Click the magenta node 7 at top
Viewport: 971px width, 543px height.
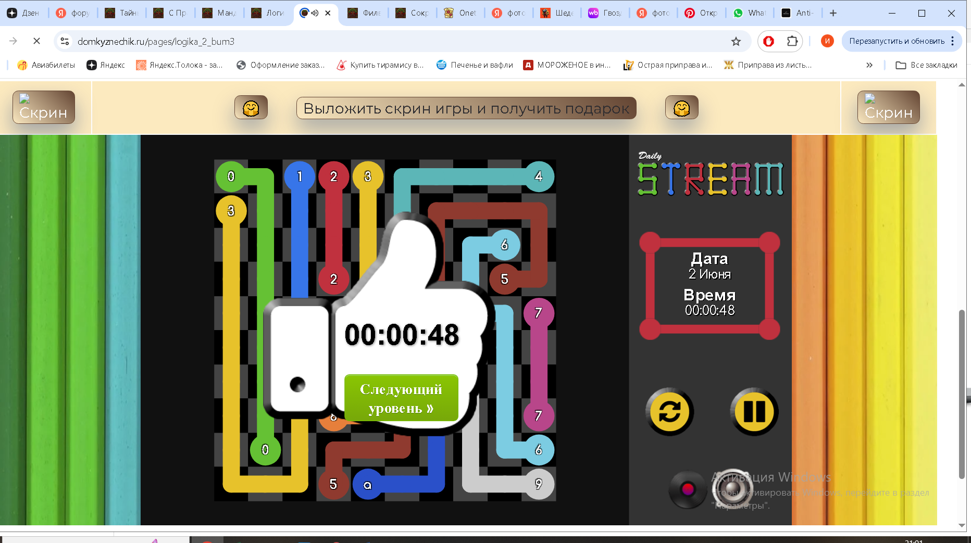[539, 313]
